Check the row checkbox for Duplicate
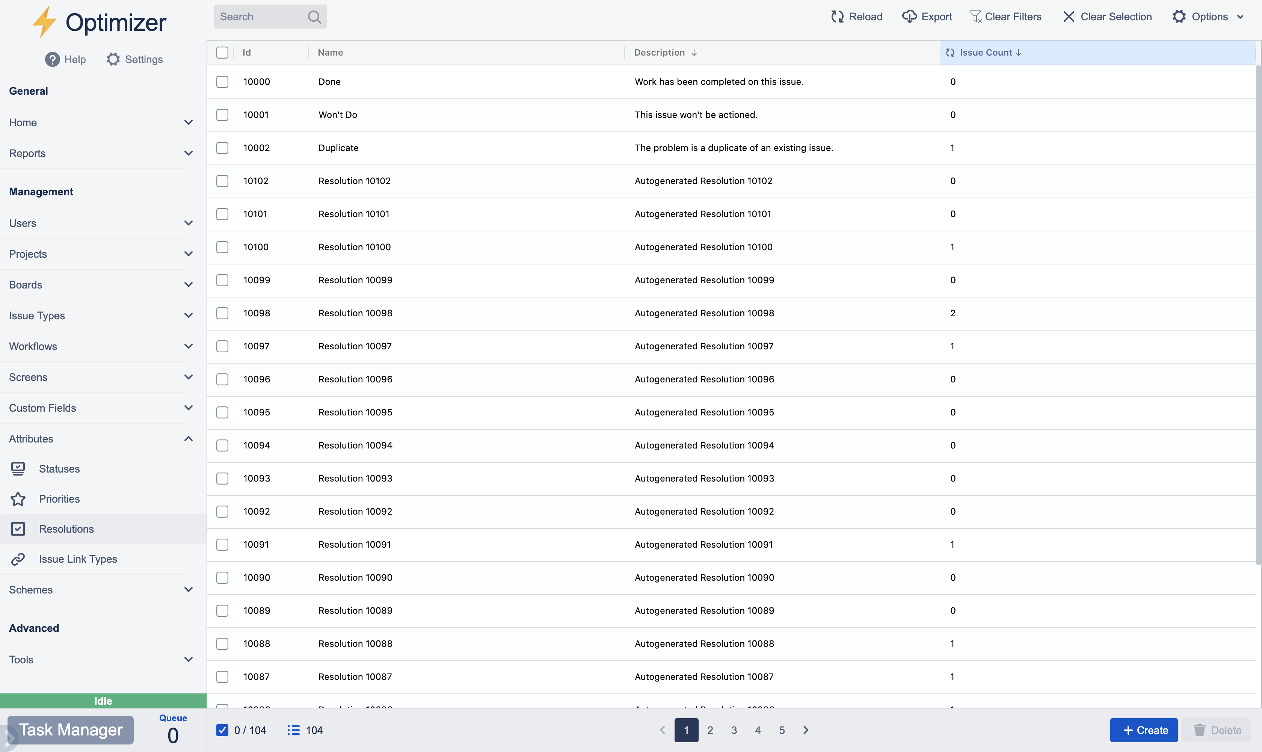The height and width of the screenshot is (752, 1262). coord(222,148)
